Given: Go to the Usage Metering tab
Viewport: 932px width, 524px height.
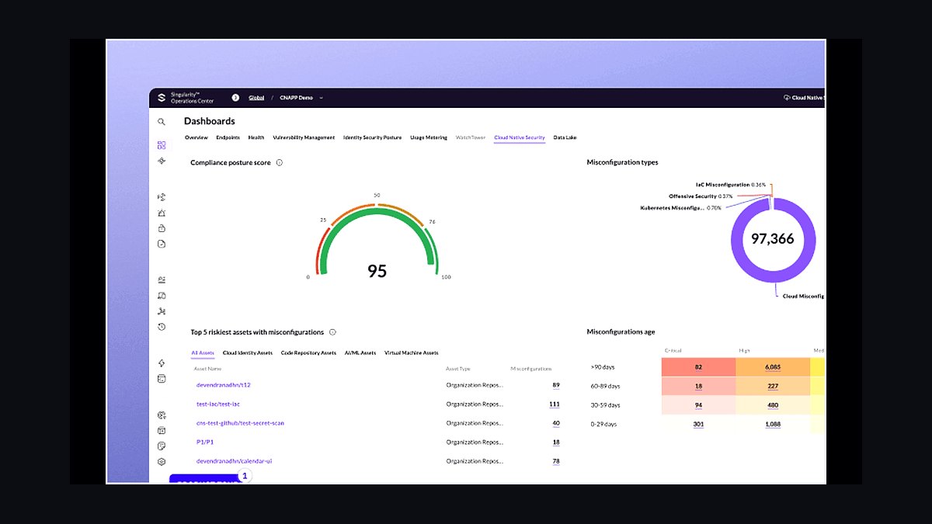Looking at the screenshot, I should (429, 137).
